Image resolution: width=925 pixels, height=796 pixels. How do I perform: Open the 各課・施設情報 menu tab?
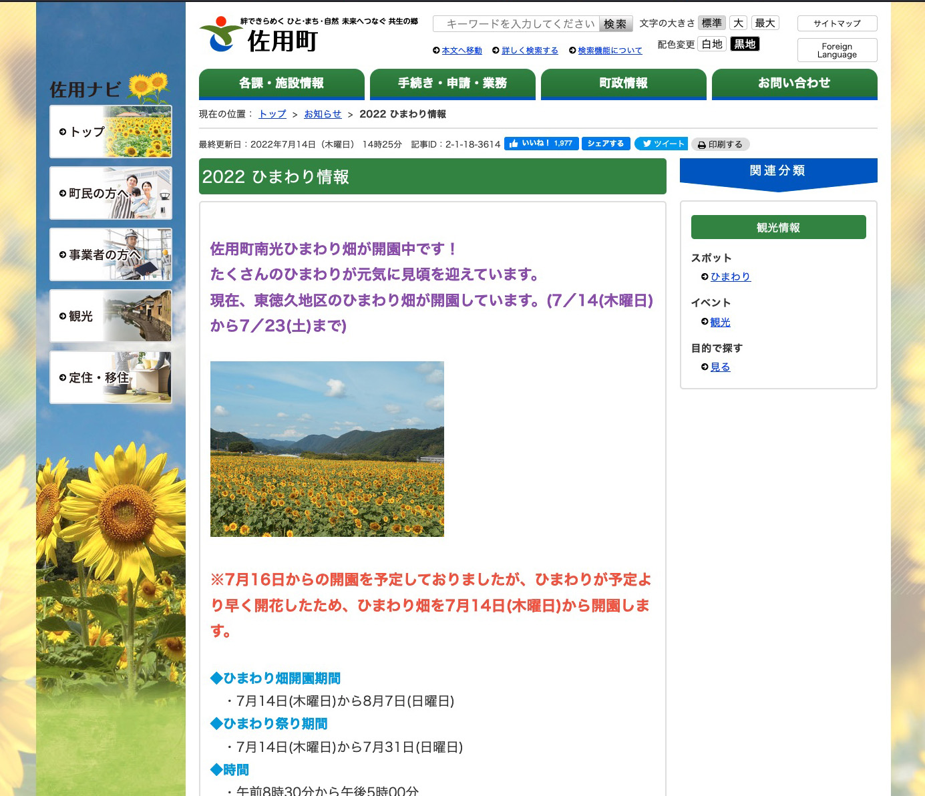[281, 83]
